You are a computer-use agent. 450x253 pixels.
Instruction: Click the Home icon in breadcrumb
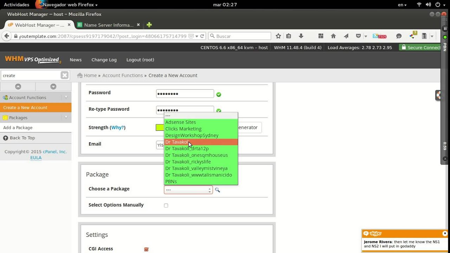[x=80, y=75]
